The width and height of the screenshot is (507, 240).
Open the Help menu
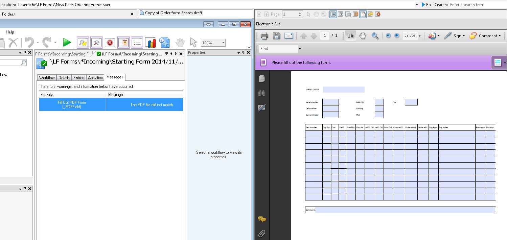[10, 32]
